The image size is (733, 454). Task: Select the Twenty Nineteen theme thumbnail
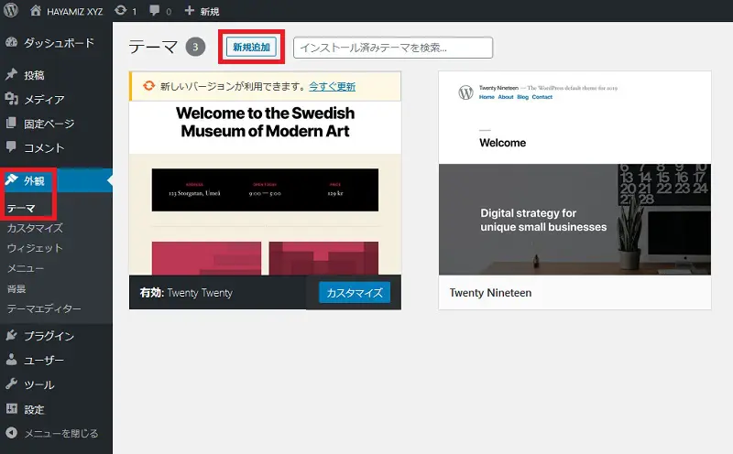pyautogui.click(x=574, y=173)
